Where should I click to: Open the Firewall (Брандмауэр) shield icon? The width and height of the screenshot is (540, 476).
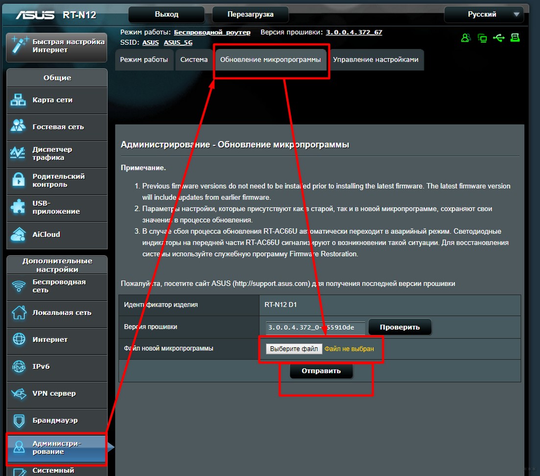coord(19,420)
